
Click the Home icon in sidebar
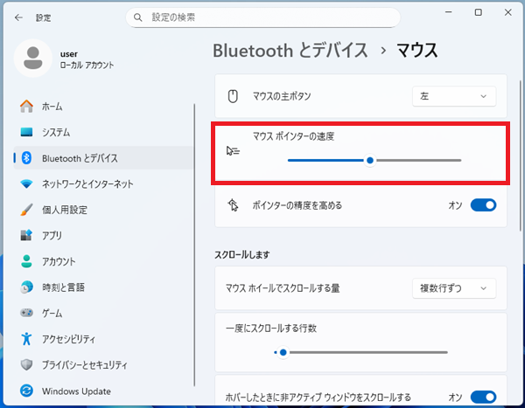26,107
